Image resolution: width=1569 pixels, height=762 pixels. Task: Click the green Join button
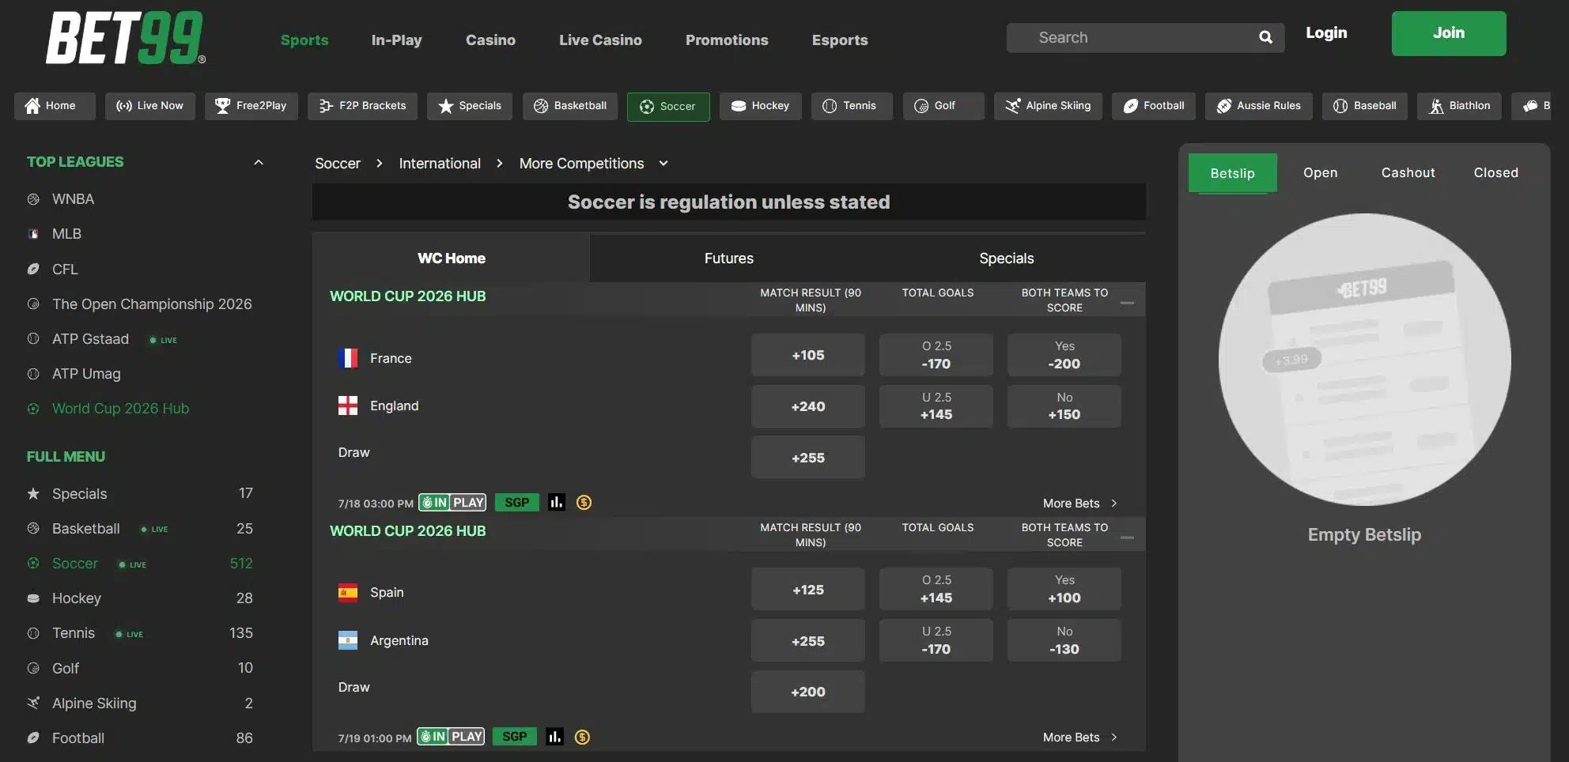coord(1449,33)
